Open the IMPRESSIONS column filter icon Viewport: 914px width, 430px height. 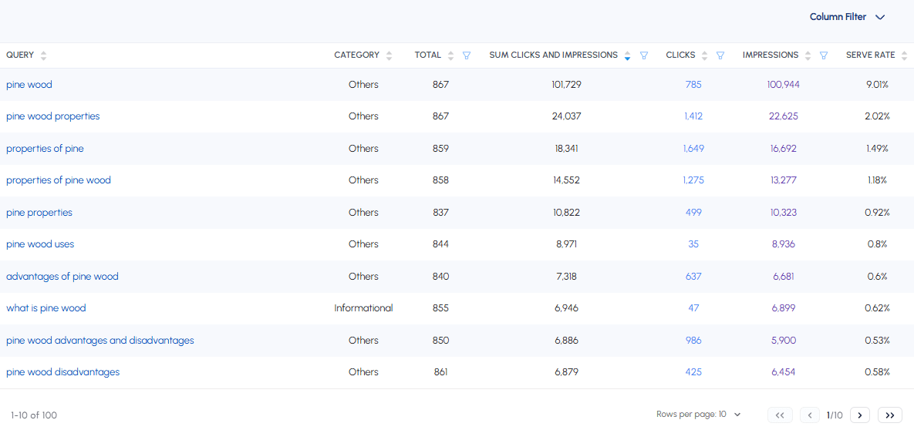point(824,55)
